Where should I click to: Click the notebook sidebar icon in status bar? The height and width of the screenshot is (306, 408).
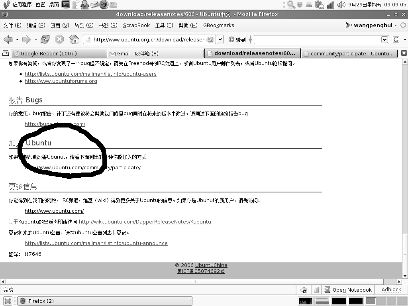coord(316,290)
